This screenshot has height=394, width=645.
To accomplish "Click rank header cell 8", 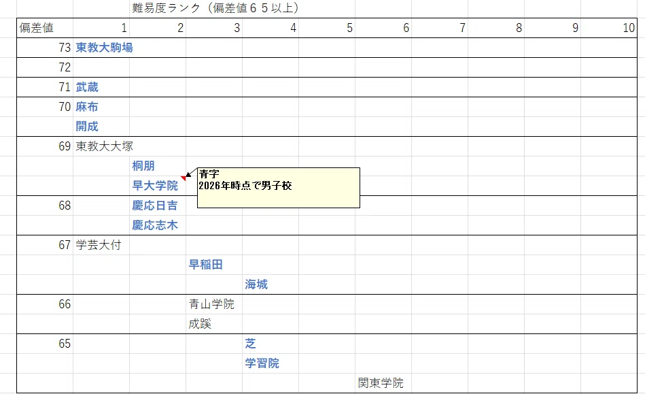I will (x=496, y=28).
